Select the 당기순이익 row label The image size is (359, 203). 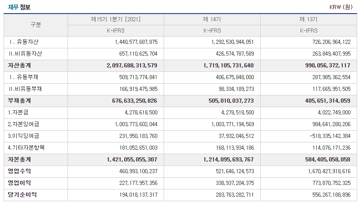(22, 194)
